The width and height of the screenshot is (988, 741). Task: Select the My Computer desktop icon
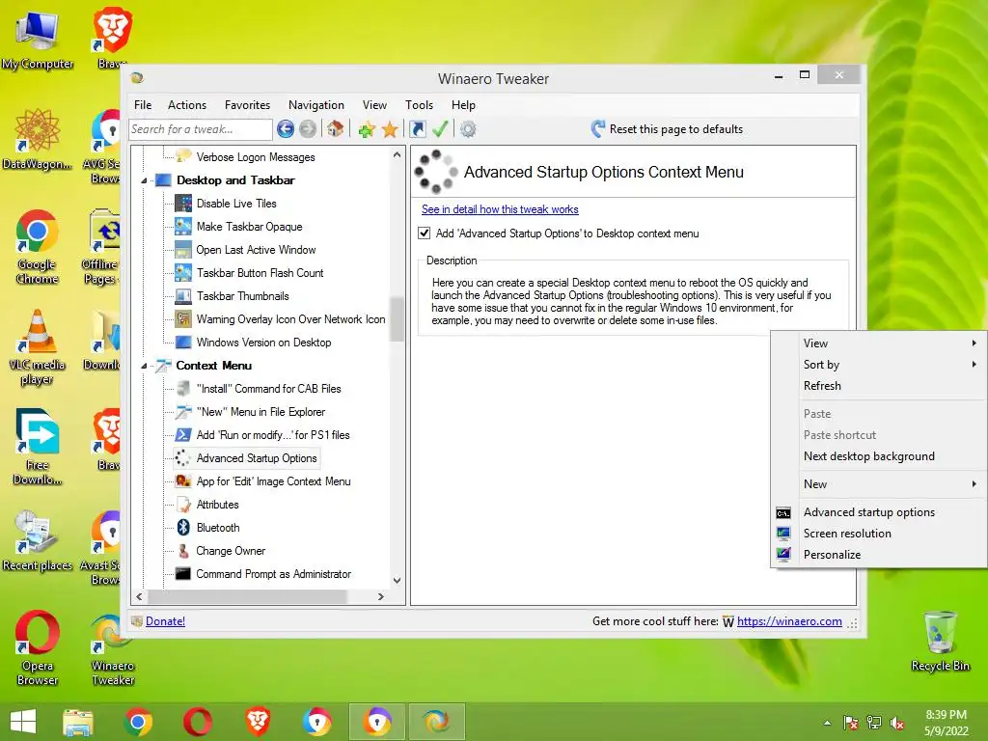38,39
